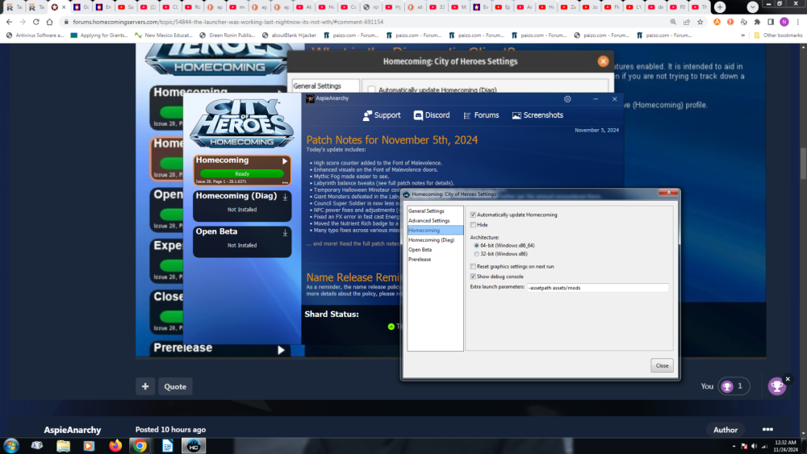This screenshot has height=454, width=807.
Task: Select Advanced Settings in settings list
Action: [x=429, y=221]
